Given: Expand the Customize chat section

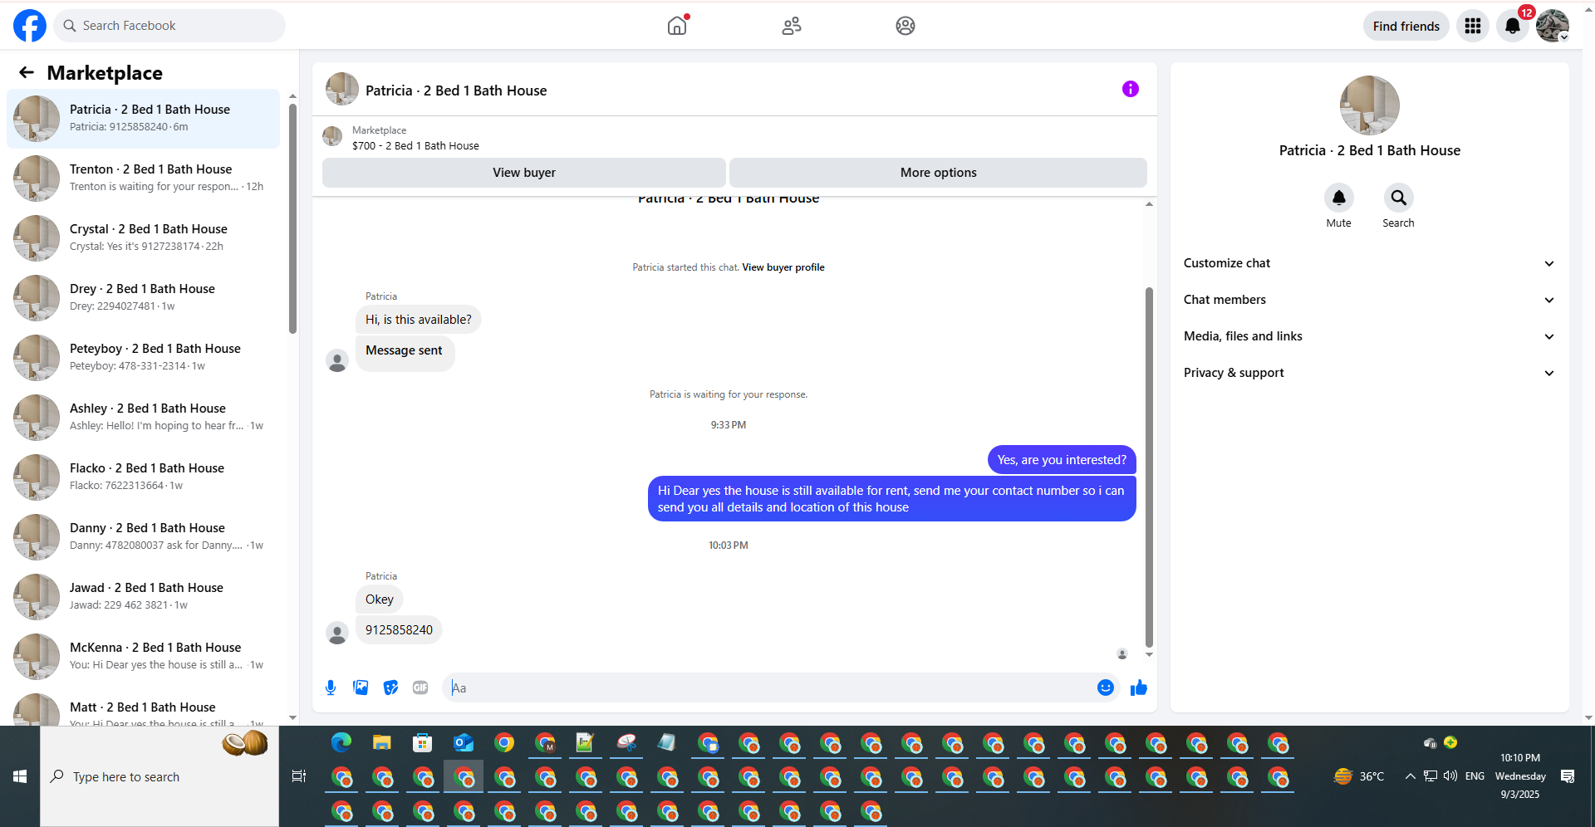Looking at the screenshot, I should (1370, 263).
